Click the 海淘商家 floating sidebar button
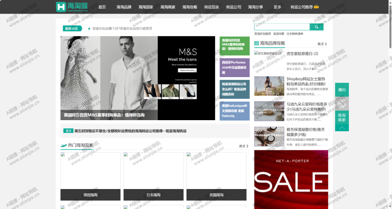Viewport: 392px width, 209px height. tap(342, 117)
